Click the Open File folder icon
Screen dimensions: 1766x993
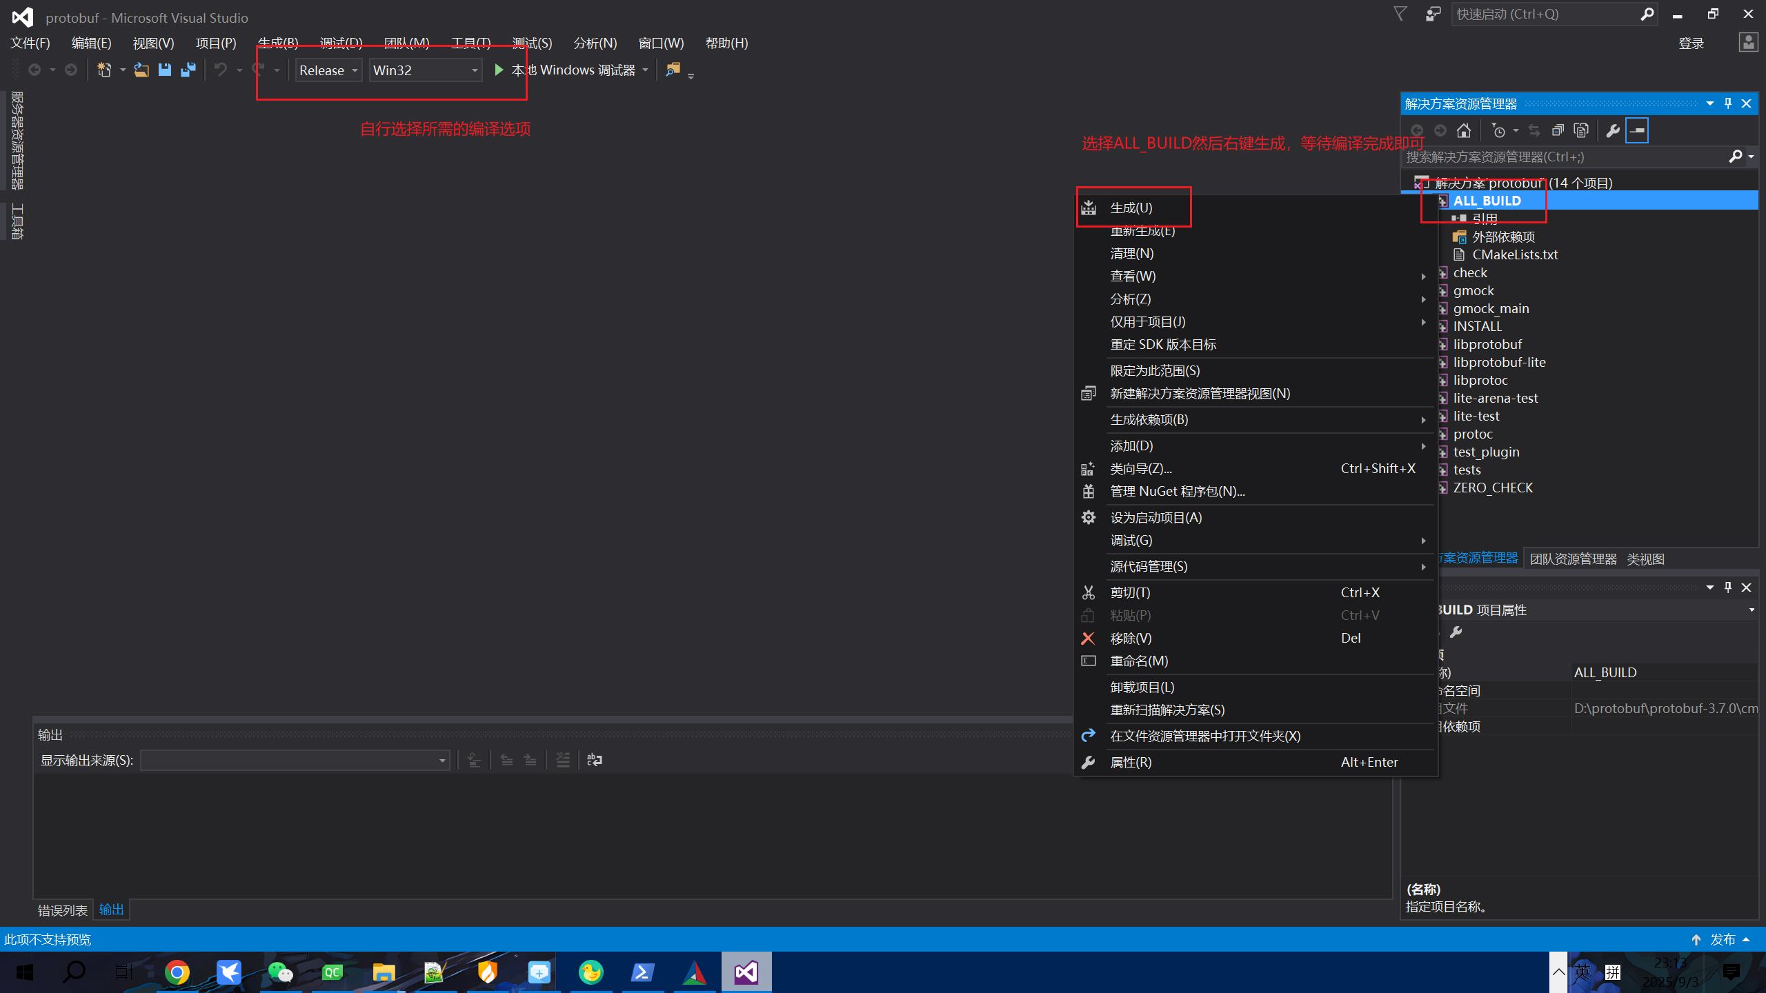click(141, 70)
